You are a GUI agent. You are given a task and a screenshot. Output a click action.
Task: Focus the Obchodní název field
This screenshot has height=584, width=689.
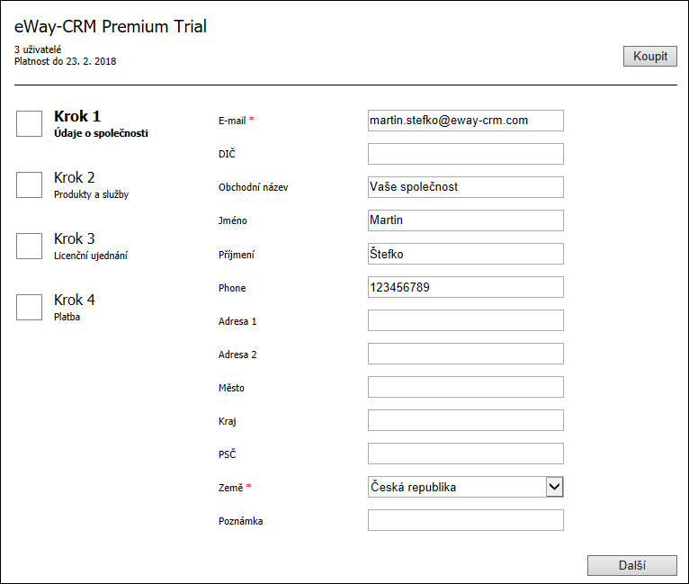pyautogui.click(x=466, y=187)
